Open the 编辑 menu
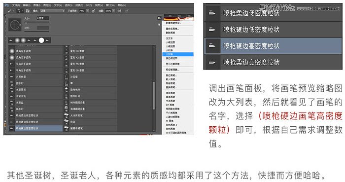This screenshot has width=345, height=182. click(27, 5)
